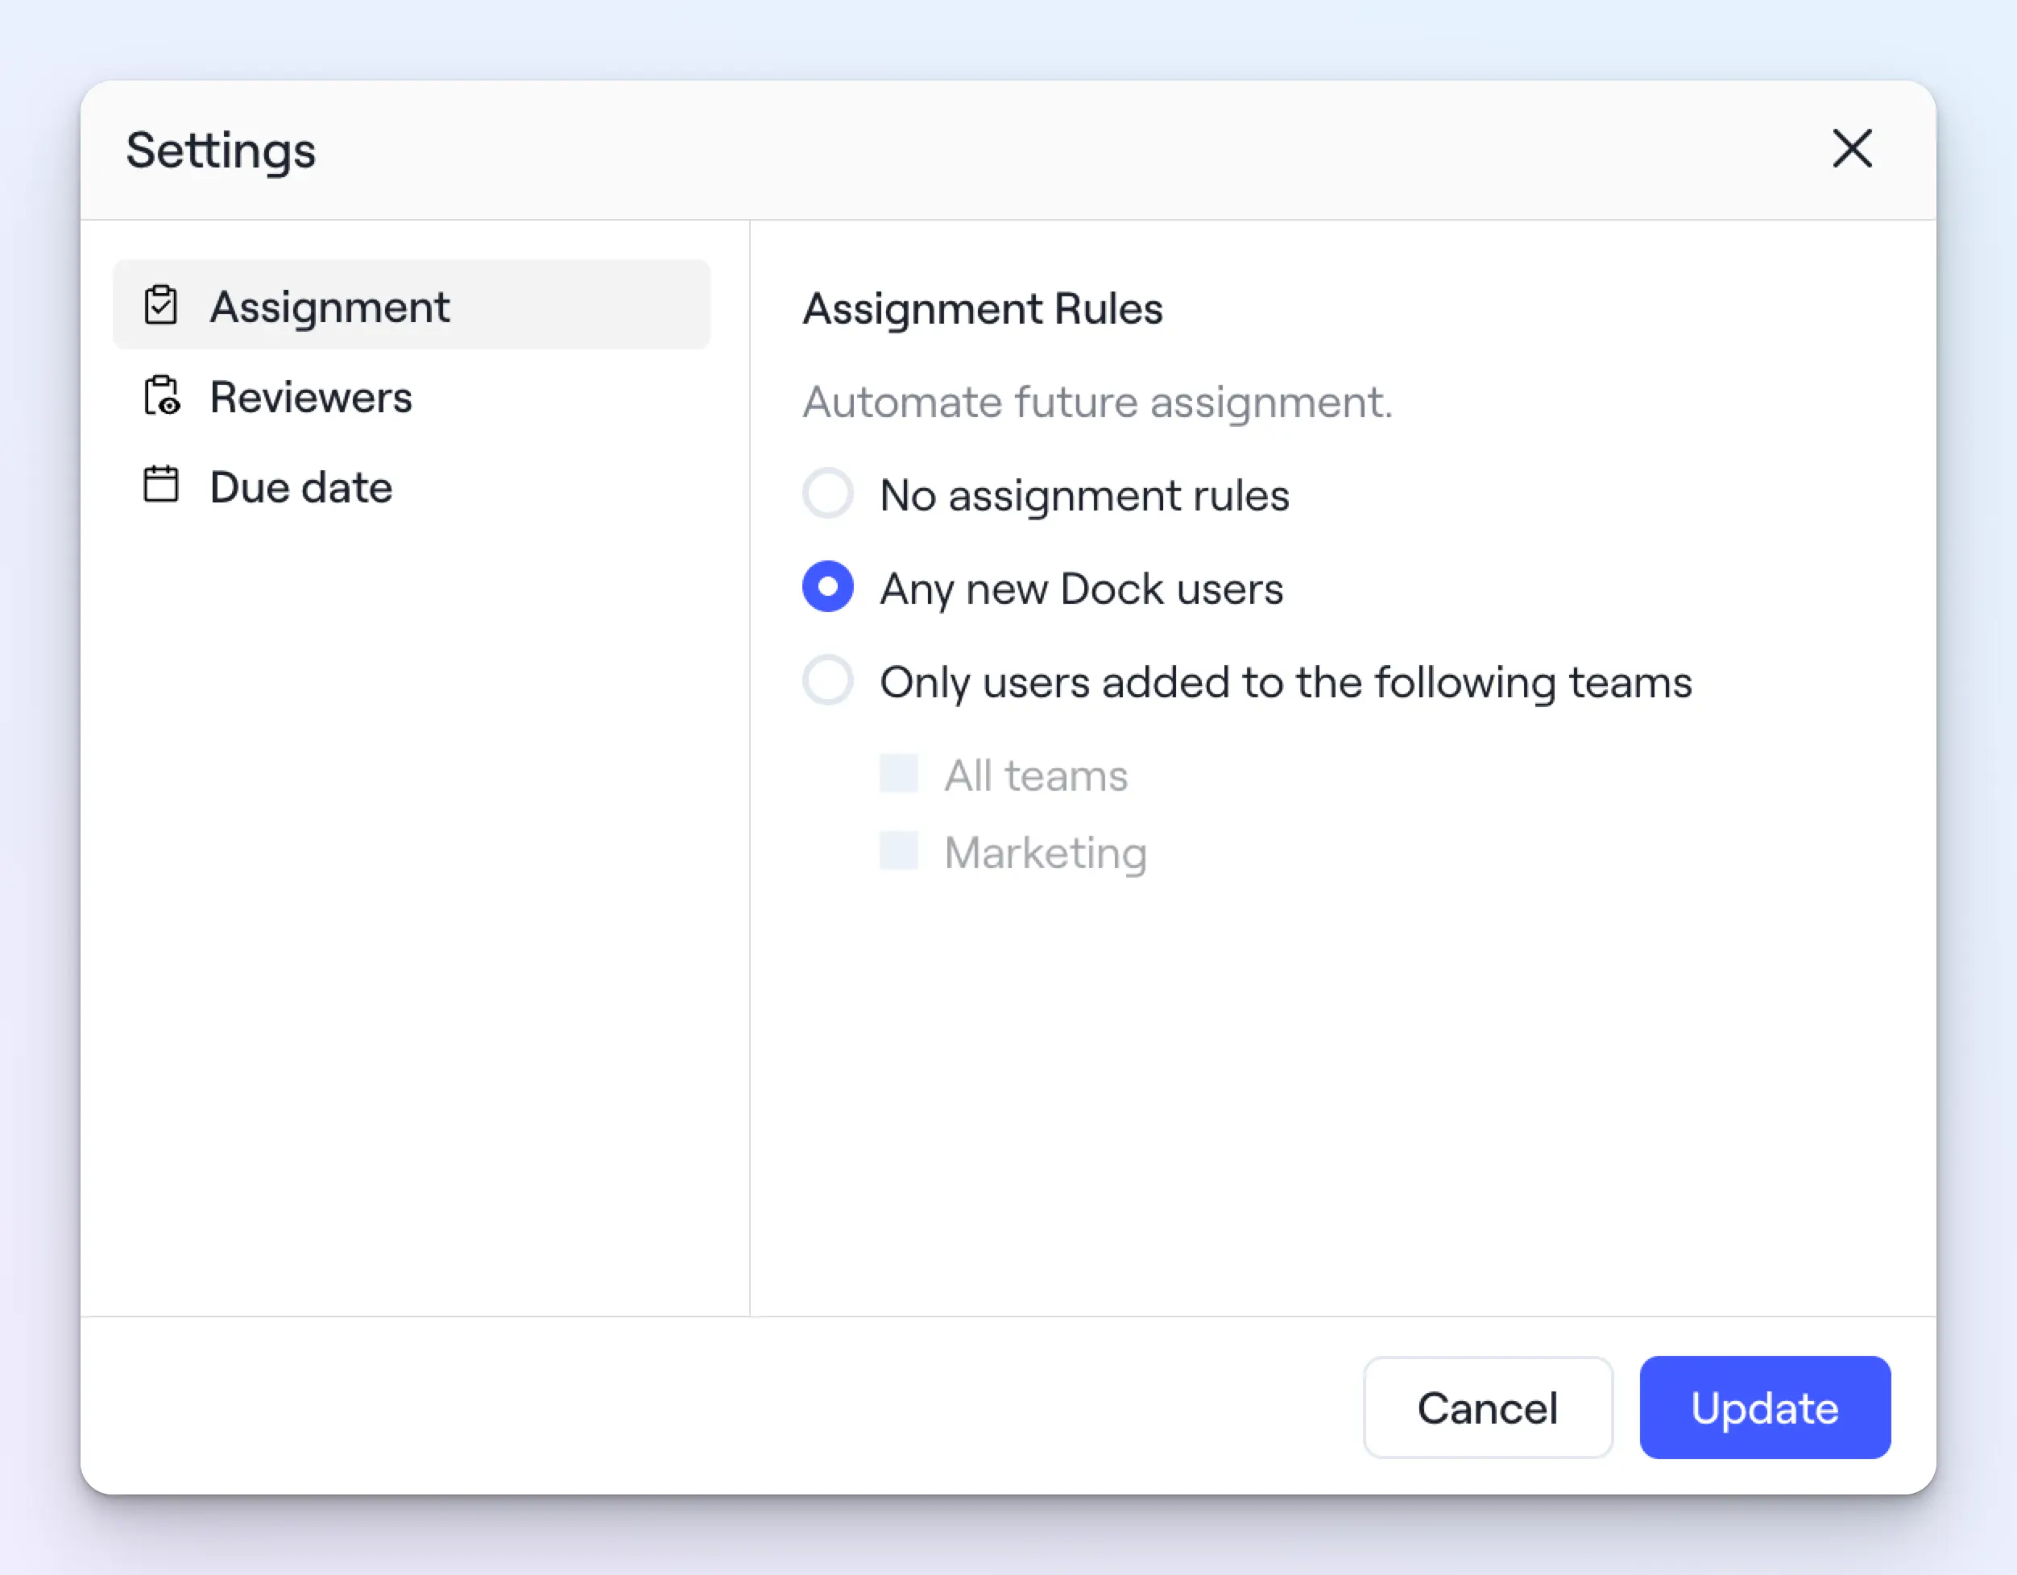The width and height of the screenshot is (2017, 1575).
Task: Click the blue Update button
Action: coord(1764,1407)
